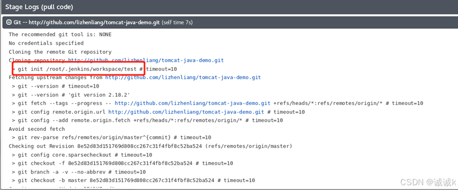Open the Cloning repository tomcat-java-demo.git link
Image resolution: width=458 pixels, height=190 pixels.
click(x=146, y=60)
